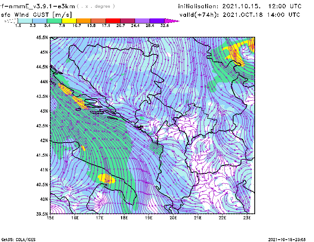Click the violet 28.4–32.6 legend swatch
Viewport: 314px width, 242px height.
tap(156, 21)
